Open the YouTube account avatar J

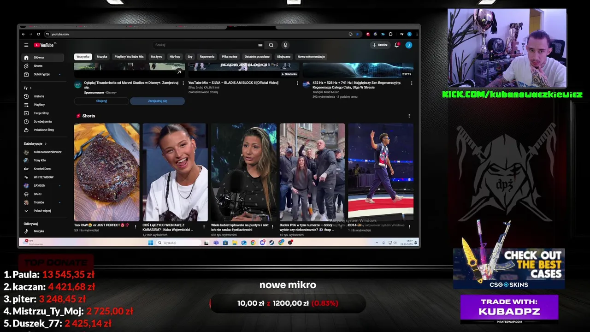tap(409, 45)
